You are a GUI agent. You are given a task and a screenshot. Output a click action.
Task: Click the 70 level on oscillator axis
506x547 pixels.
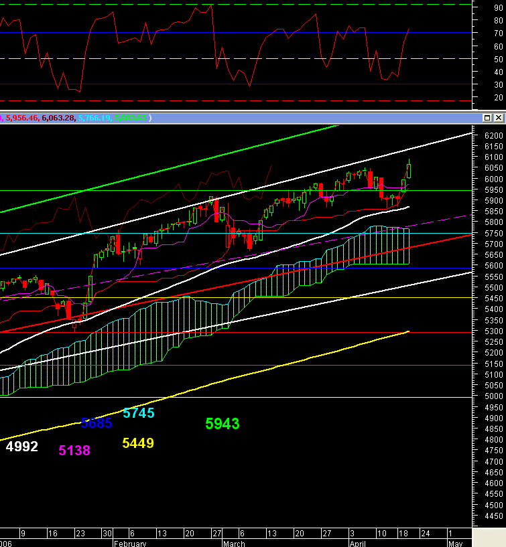click(499, 33)
